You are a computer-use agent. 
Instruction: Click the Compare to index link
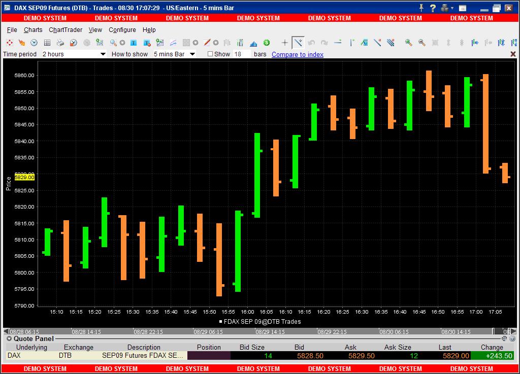tap(297, 54)
